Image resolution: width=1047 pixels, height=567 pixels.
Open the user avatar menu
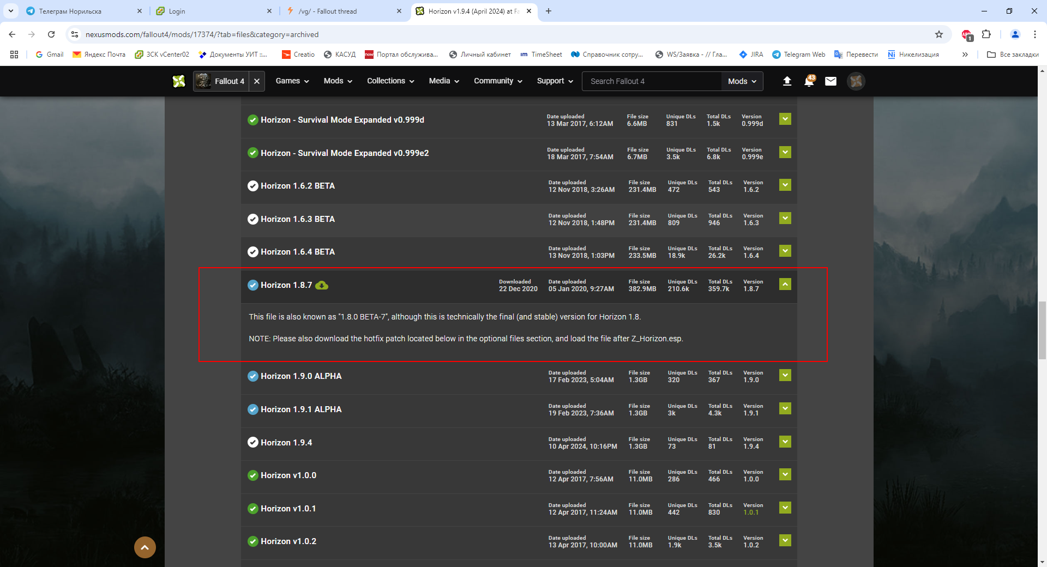point(856,81)
